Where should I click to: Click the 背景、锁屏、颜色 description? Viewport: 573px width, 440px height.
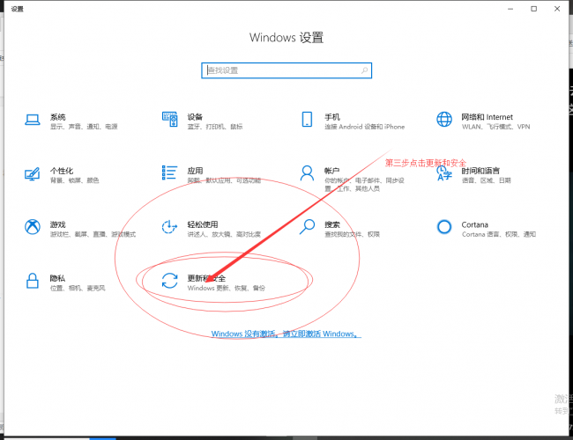75,180
